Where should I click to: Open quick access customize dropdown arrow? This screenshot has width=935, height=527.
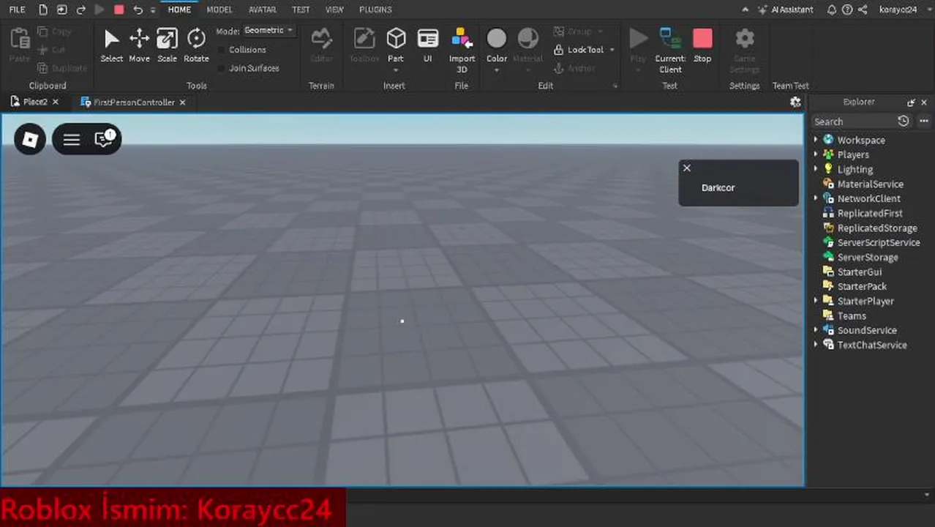click(153, 10)
